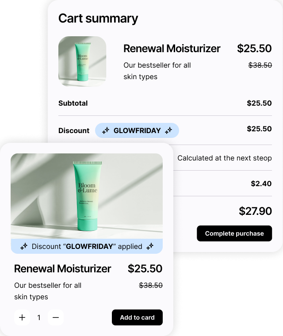Click the $27.90 total amount
Screen dimensions: 283x336
point(255,211)
